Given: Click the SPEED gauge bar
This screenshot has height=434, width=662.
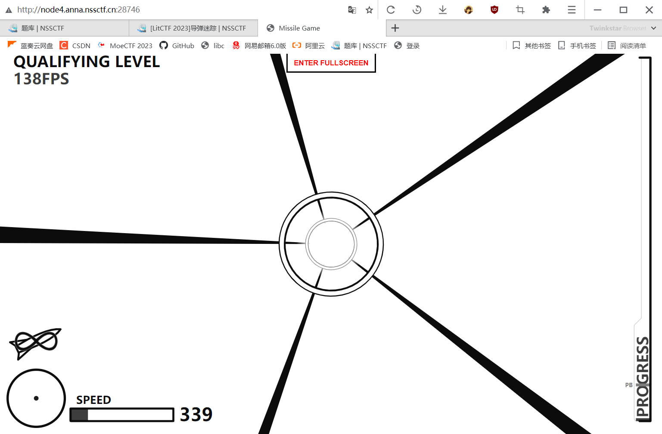Looking at the screenshot, I should click(122, 415).
